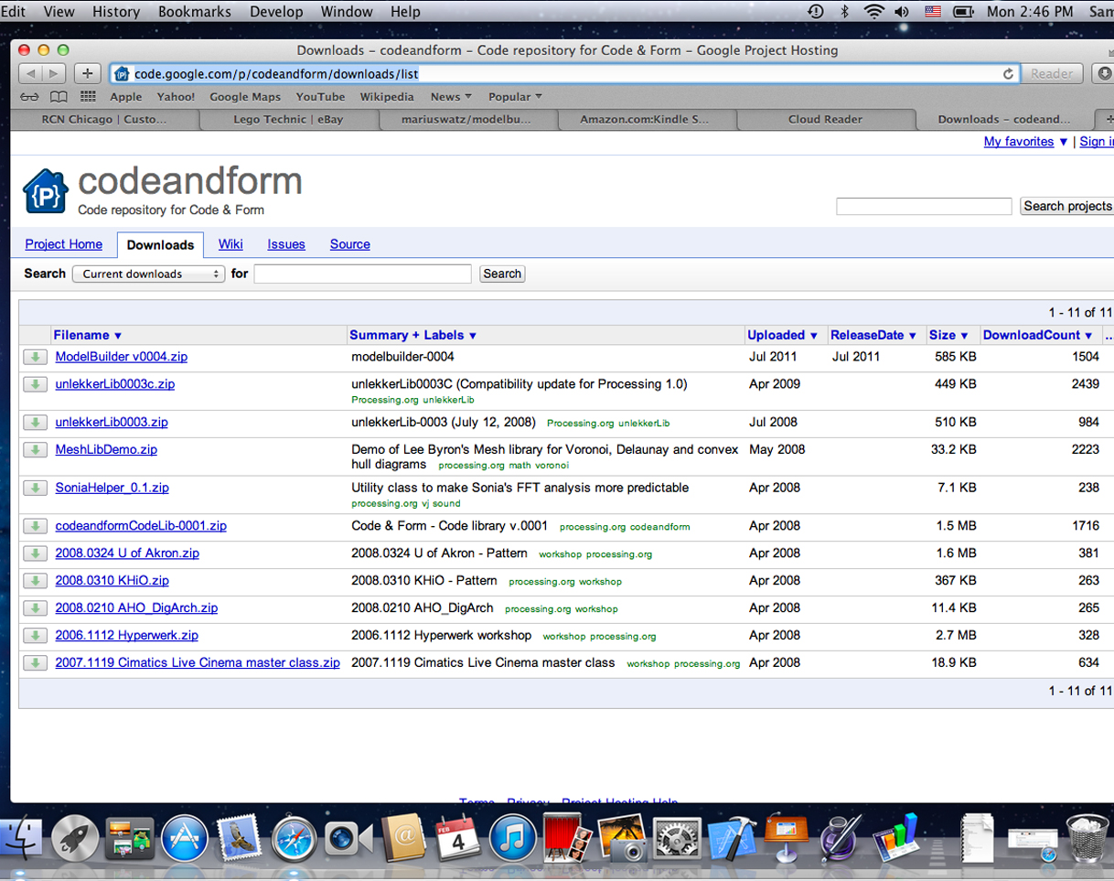Image resolution: width=1114 pixels, height=881 pixels.
Task: Open Launchpad from the Dock
Action: [x=75, y=839]
